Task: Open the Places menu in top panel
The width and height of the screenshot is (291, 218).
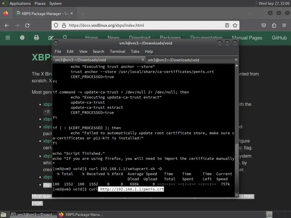Action: 40,3
